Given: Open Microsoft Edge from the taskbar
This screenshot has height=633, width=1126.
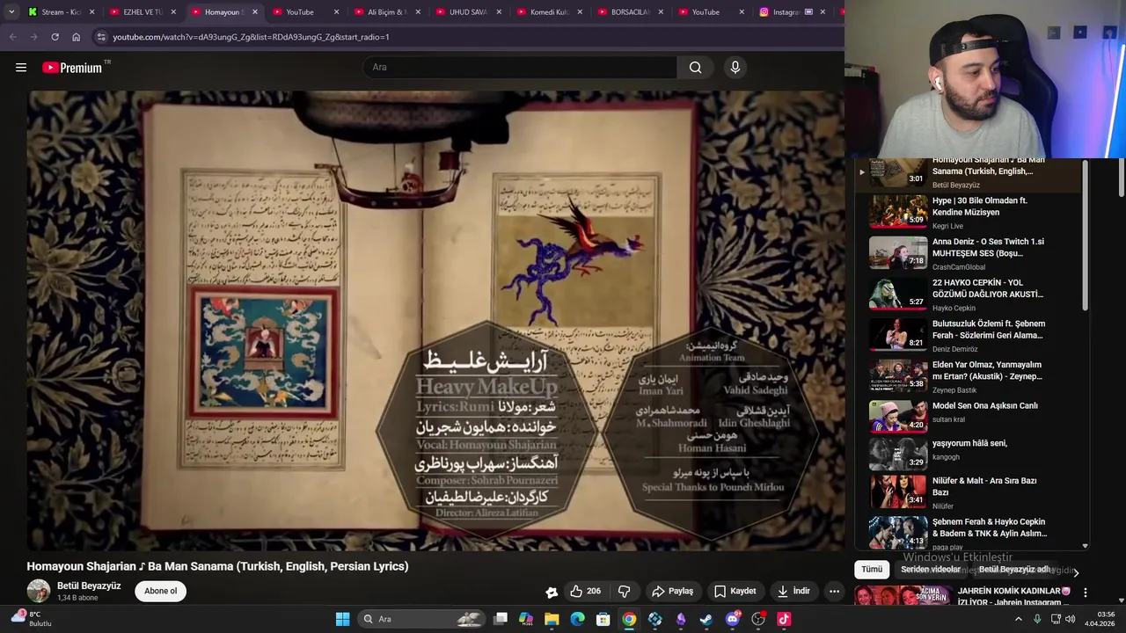Looking at the screenshot, I should (577, 619).
